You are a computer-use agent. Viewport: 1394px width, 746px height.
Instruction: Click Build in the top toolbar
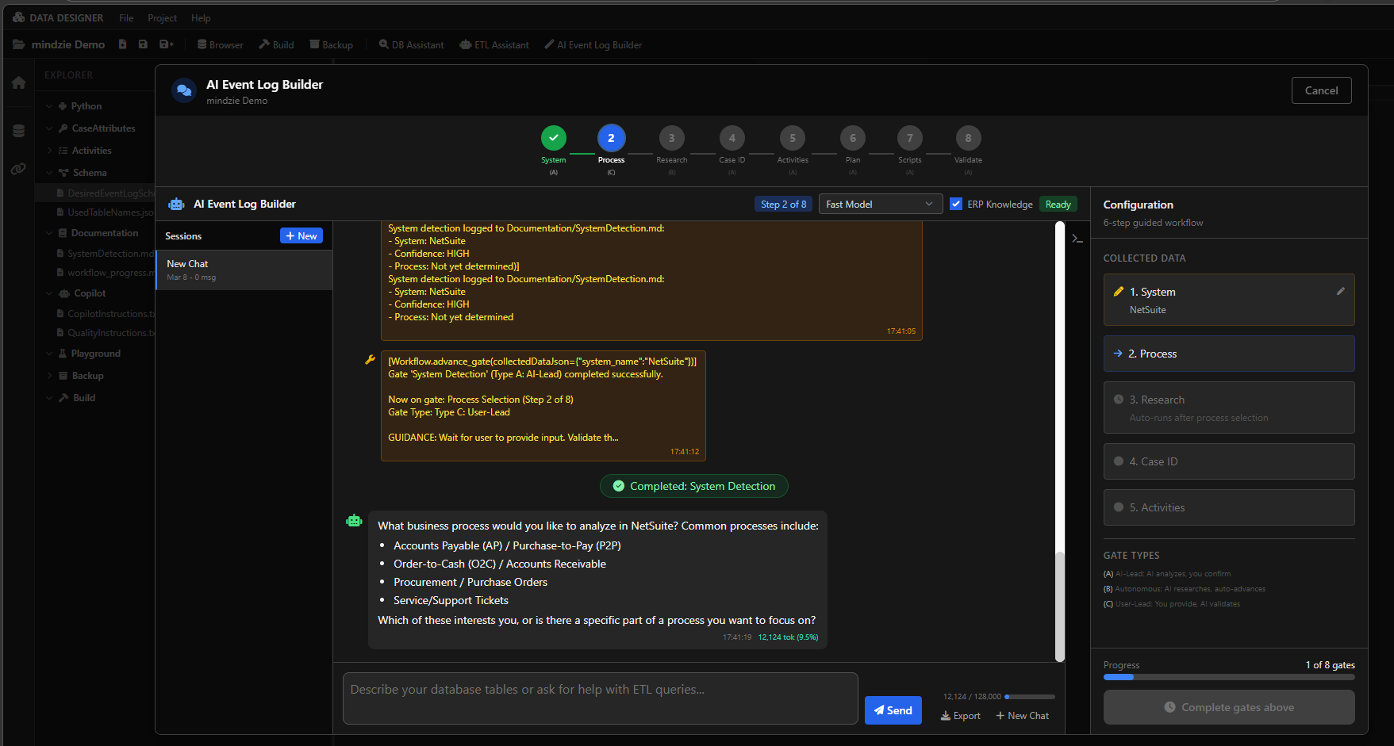tap(276, 44)
